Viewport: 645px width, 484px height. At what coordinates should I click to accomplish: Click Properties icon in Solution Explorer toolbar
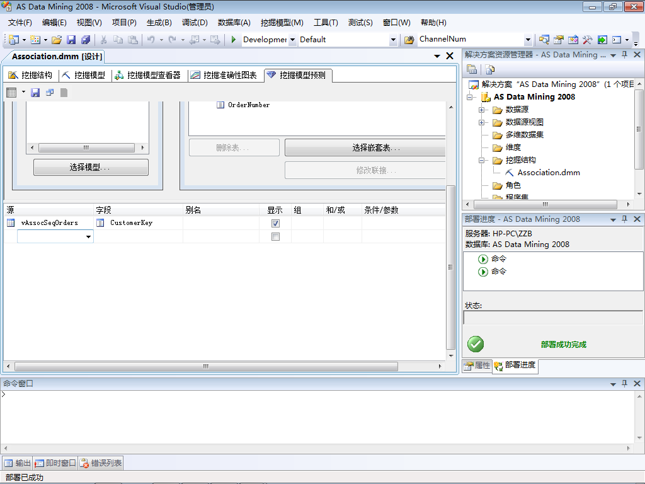[472, 69]
